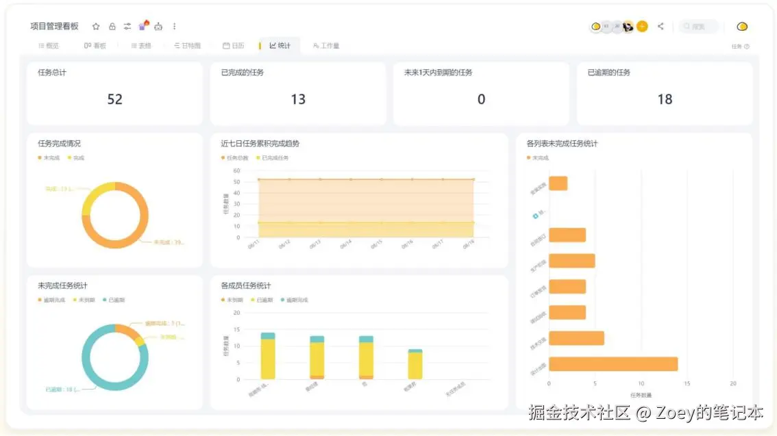Viewport: 777px width, 436px height.
Task: Toggle 完成 legend in 任务完成情况 chart
Action: pos(76,158)
